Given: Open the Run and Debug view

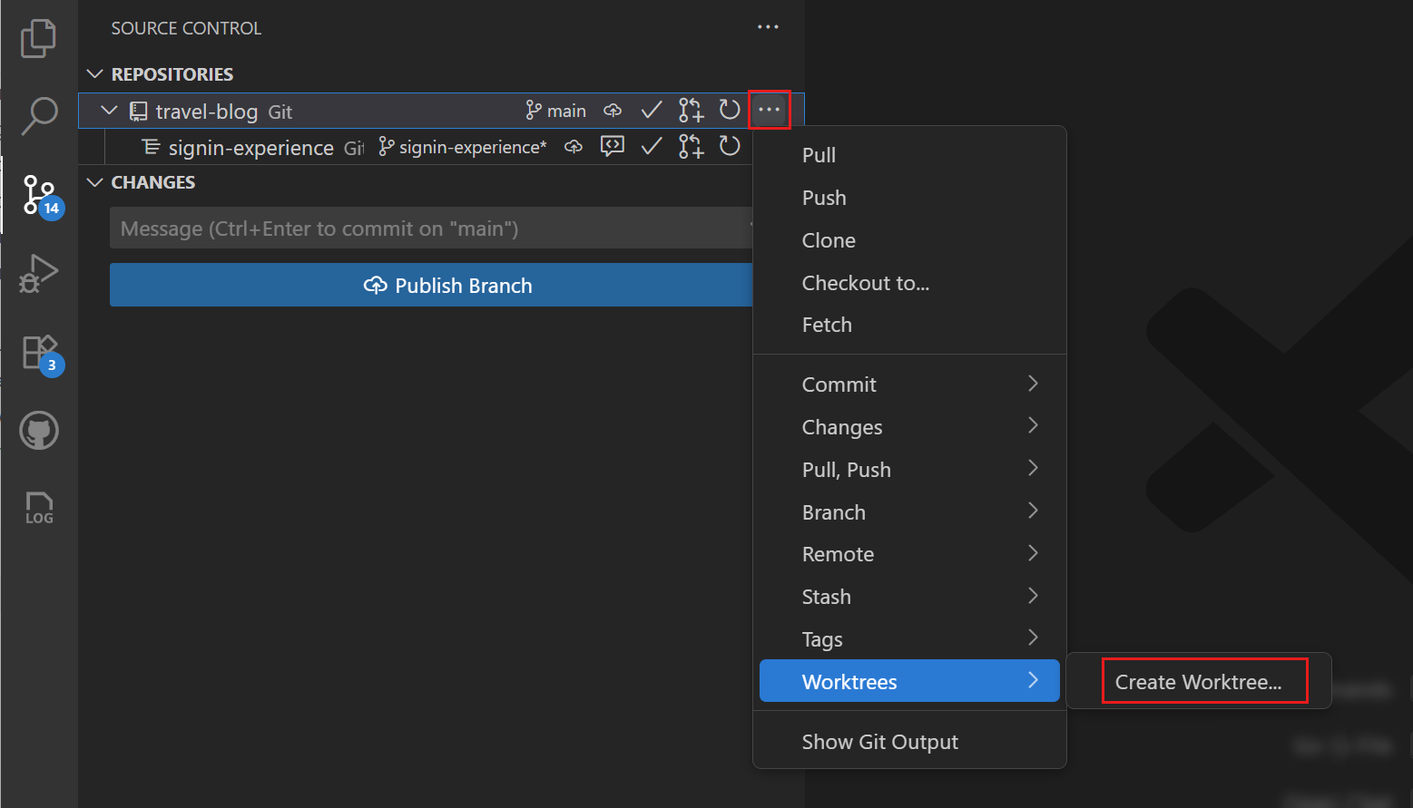Looking at the screenshot, I should point(38,273).
